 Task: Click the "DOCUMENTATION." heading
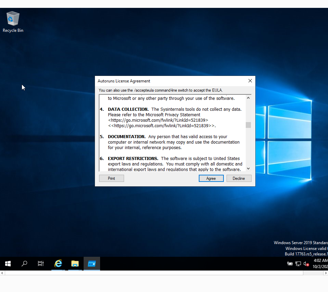point(127,137)
